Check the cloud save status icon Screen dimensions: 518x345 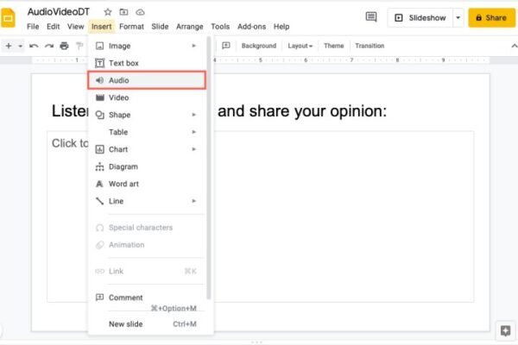tap(140, 12)
